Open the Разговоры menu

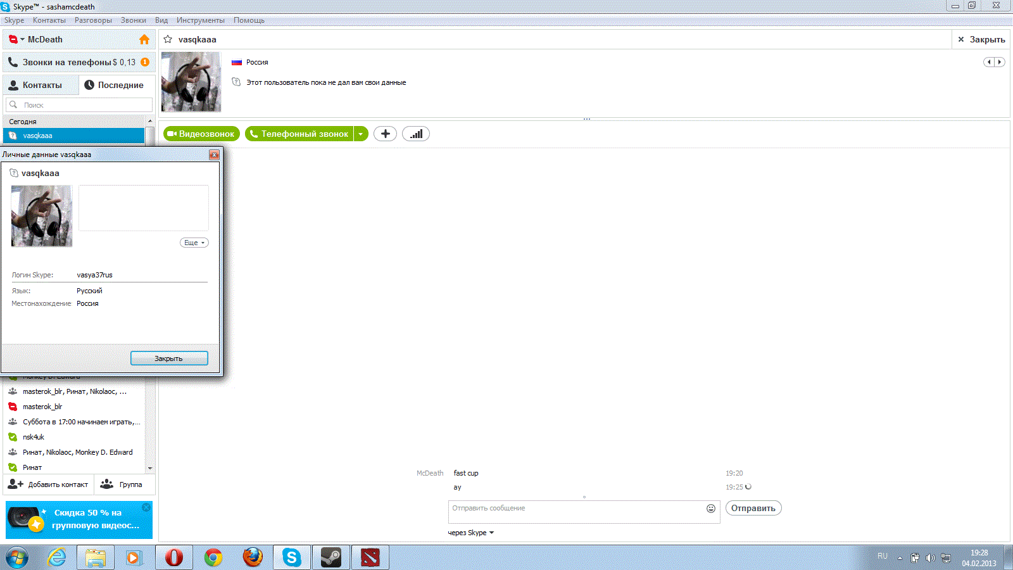tap(94, 20)
